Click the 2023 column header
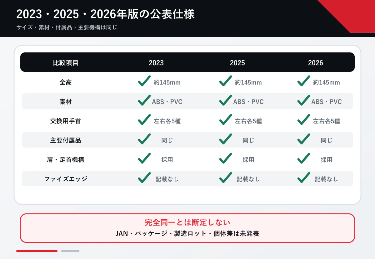Viewport: 375px width, 259px height. coord(156,63)
